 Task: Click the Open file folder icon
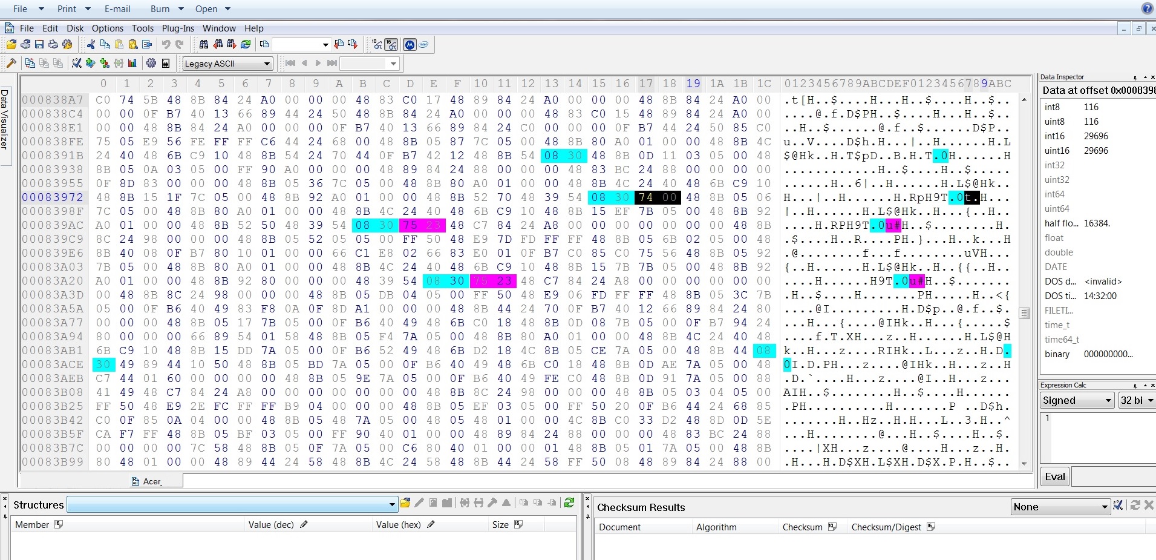coord(11,44)
